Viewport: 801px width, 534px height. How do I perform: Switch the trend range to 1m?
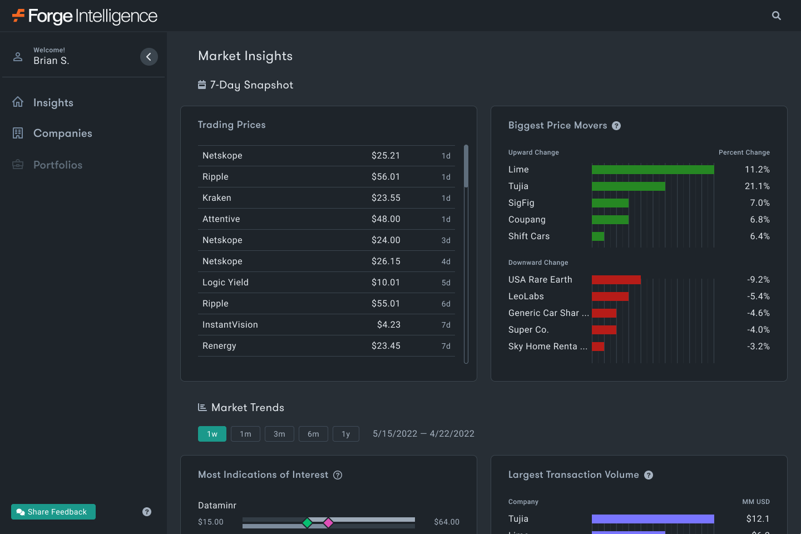pos(245,433)
